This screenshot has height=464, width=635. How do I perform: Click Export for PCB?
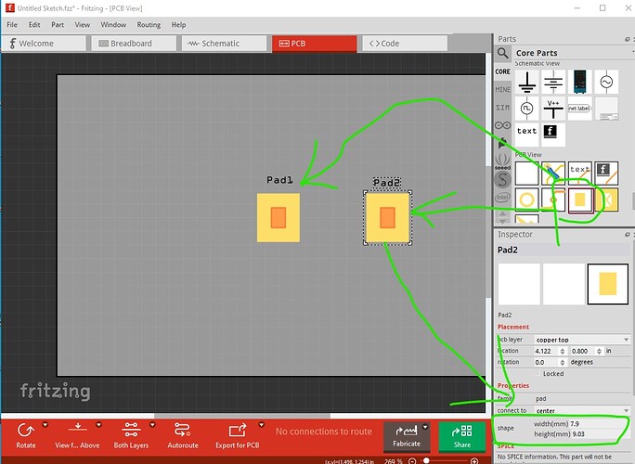238,435
